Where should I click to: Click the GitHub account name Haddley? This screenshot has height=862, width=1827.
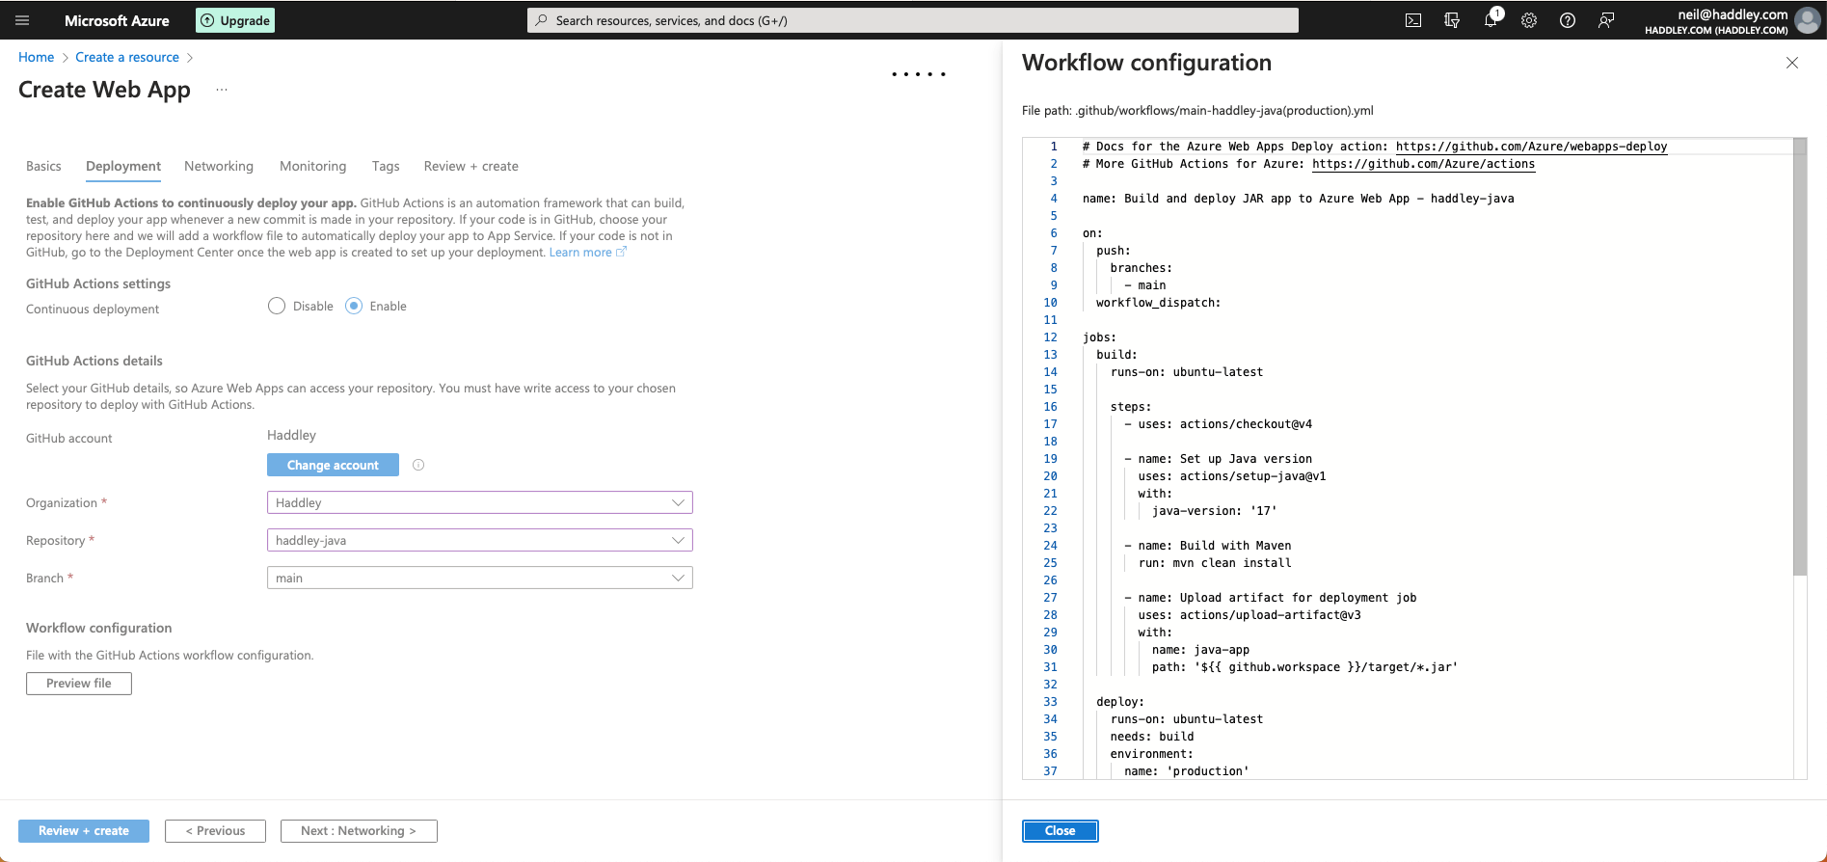pos(291,435)
